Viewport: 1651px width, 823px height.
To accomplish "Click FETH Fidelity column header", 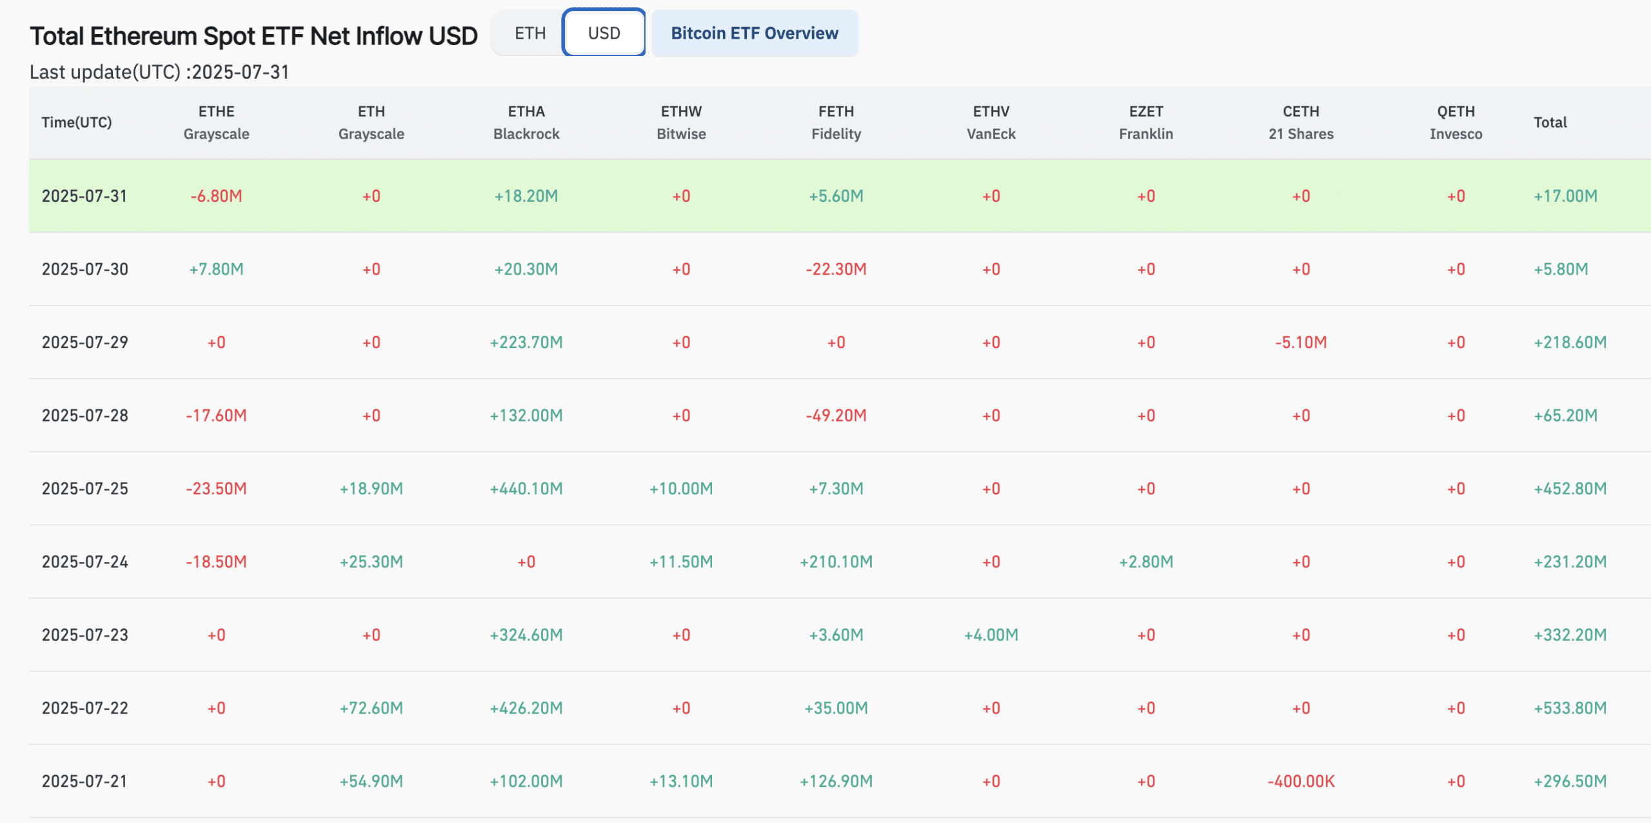I will coord(836,122).
